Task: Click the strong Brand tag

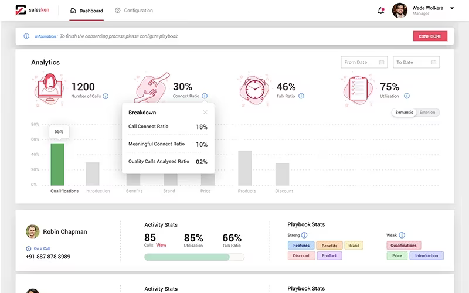Action: 354,246
